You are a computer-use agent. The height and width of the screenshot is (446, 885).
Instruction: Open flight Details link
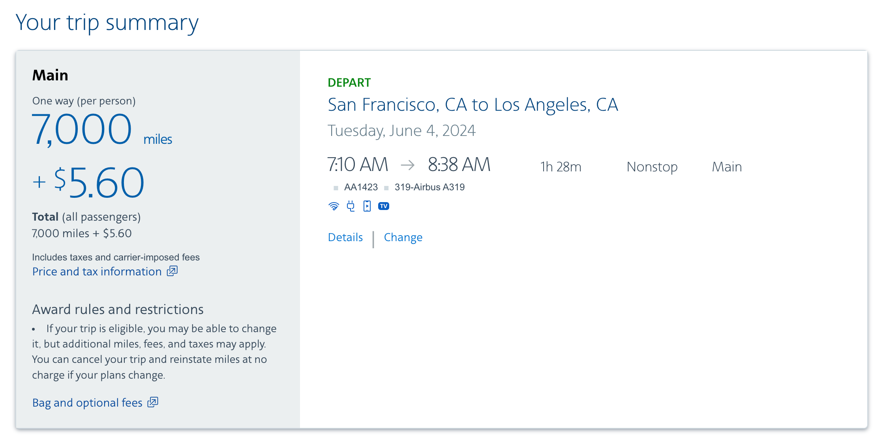tap(345, 237)
